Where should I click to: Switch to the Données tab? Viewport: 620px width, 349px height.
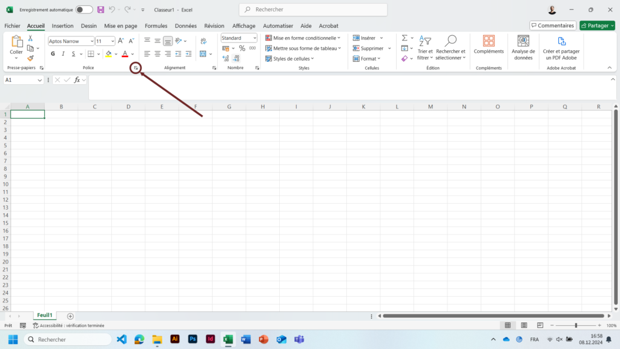185,25
